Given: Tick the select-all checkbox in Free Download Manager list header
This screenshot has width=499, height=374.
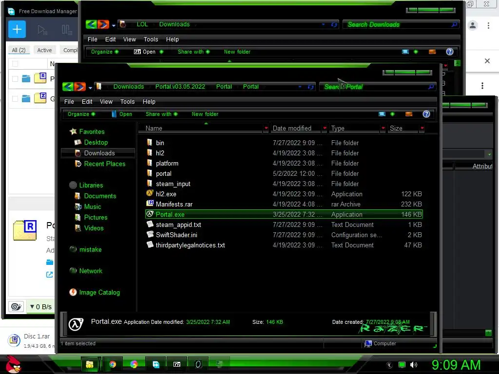Looking at the screenshot, I should pos(15,64).
